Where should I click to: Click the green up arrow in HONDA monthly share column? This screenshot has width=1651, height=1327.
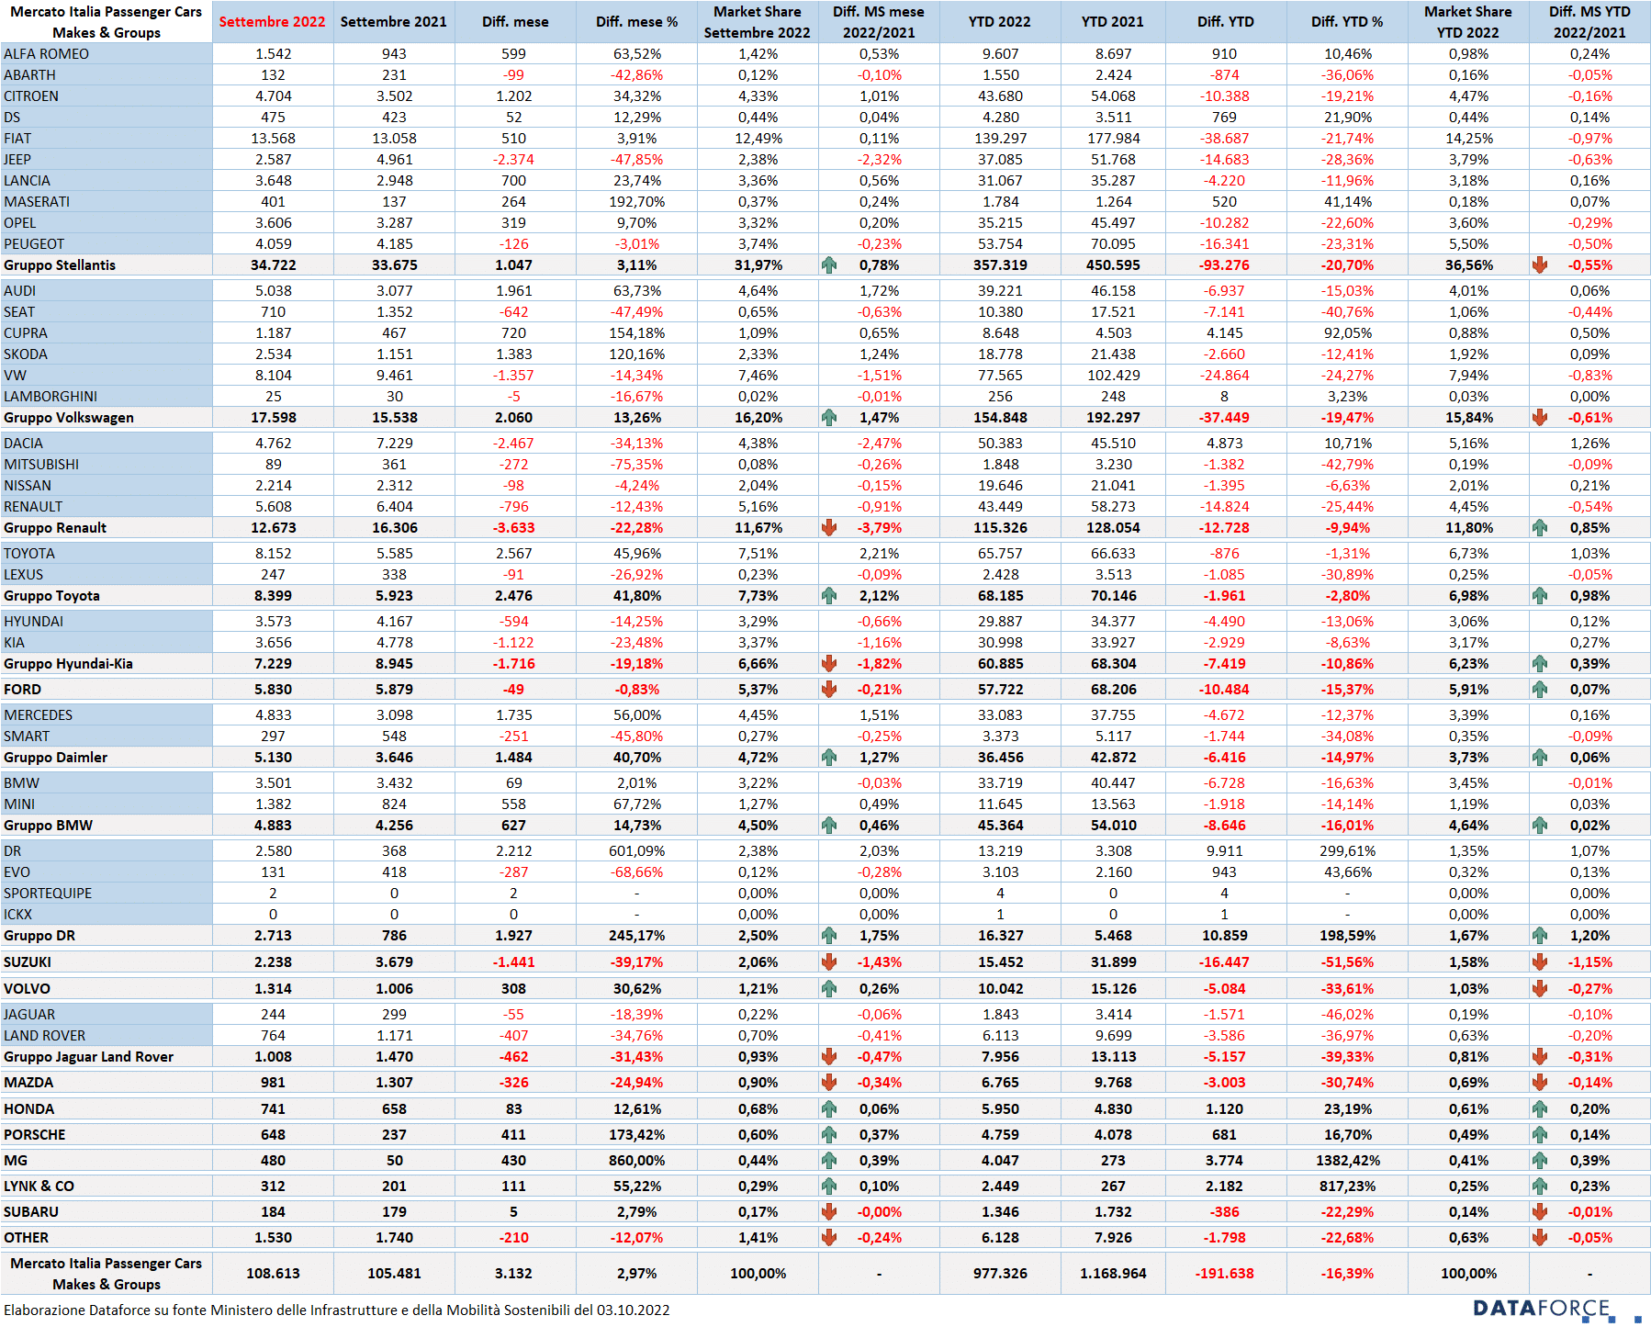829,1109
